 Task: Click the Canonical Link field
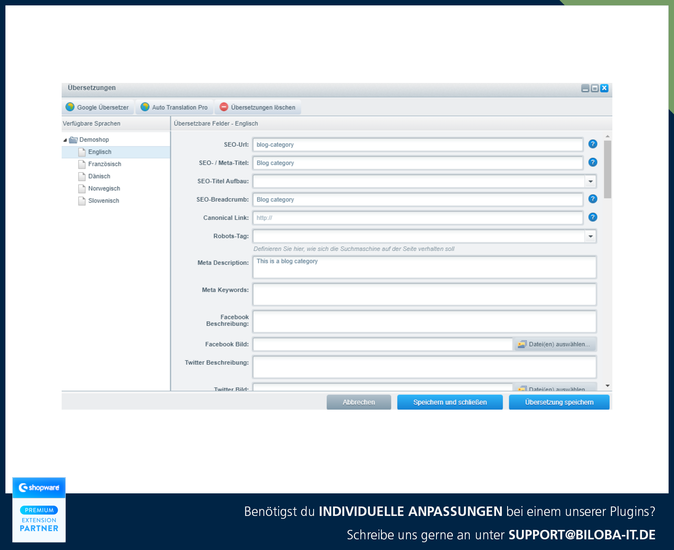coord(418,218)
